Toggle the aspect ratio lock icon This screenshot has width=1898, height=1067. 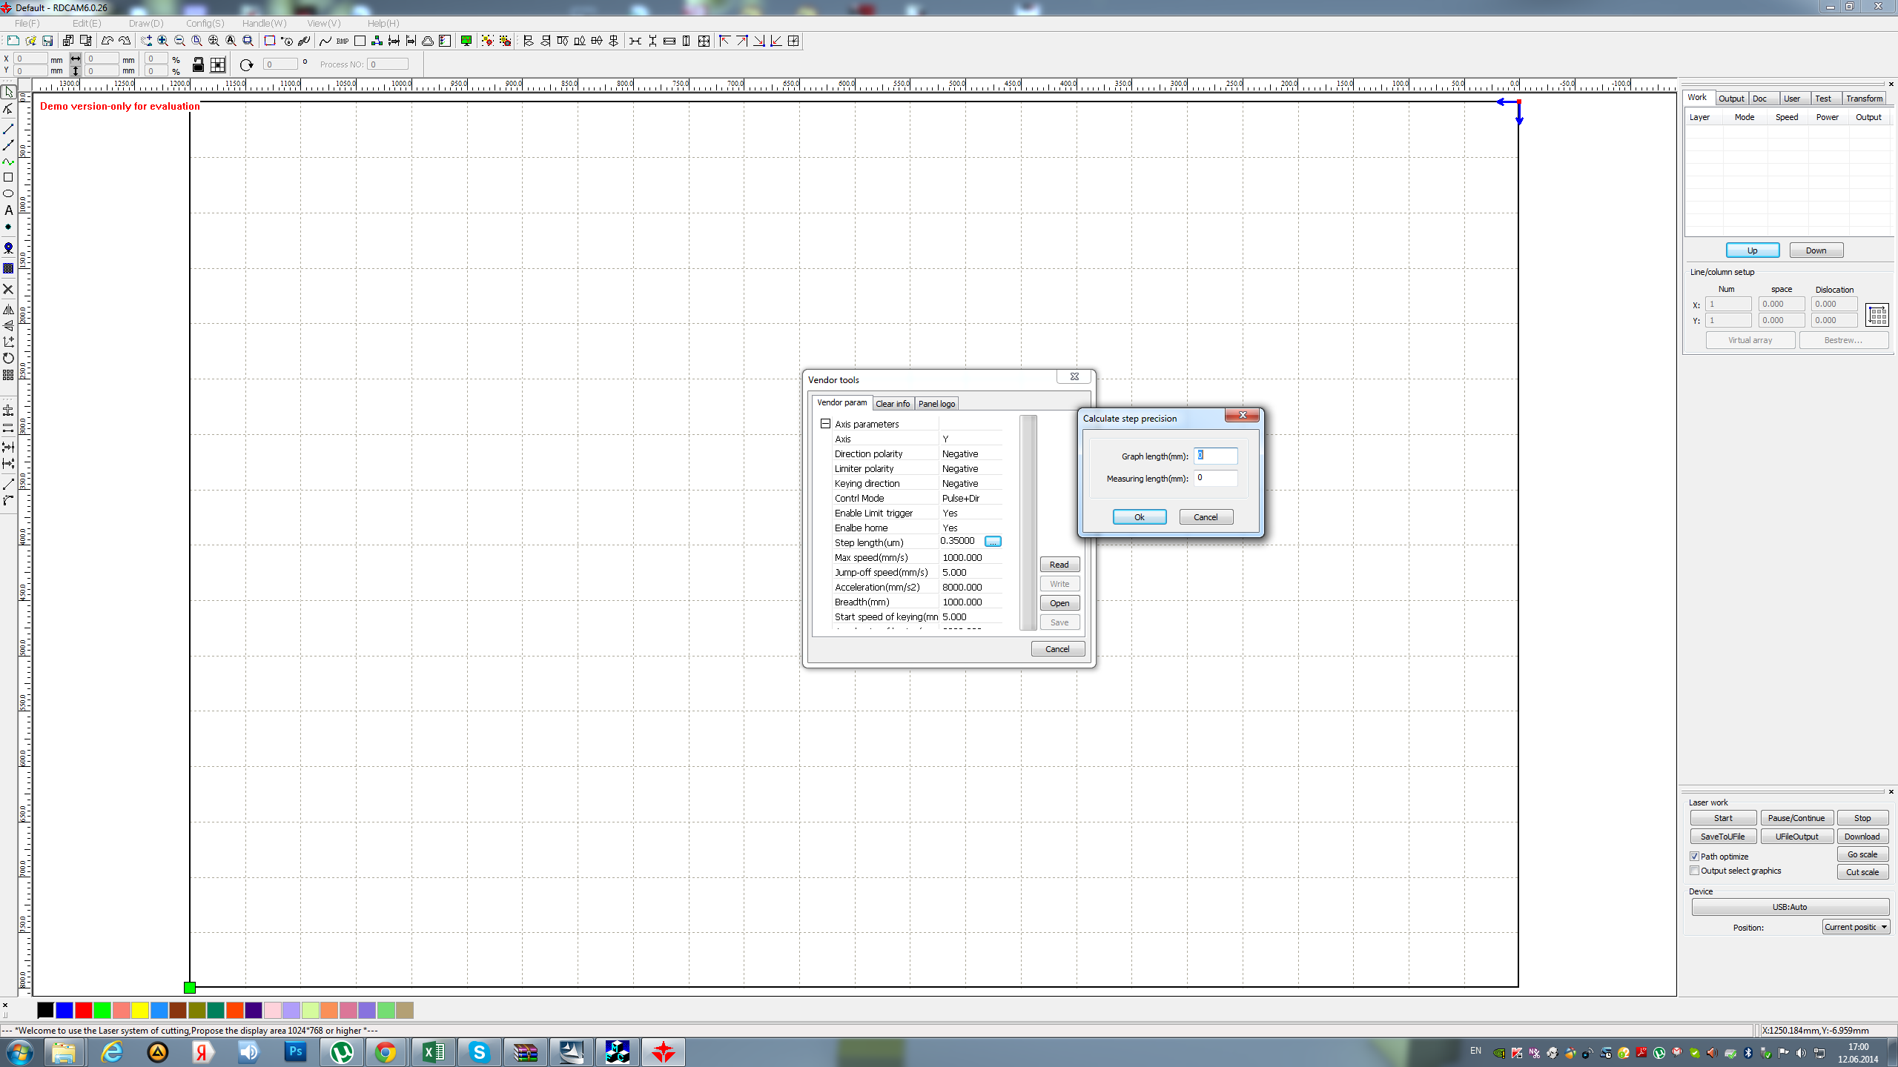point(198,65)
